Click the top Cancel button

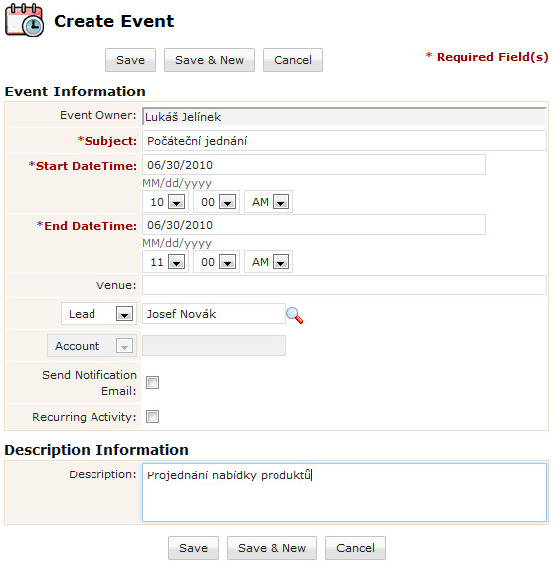coord(292,60)
